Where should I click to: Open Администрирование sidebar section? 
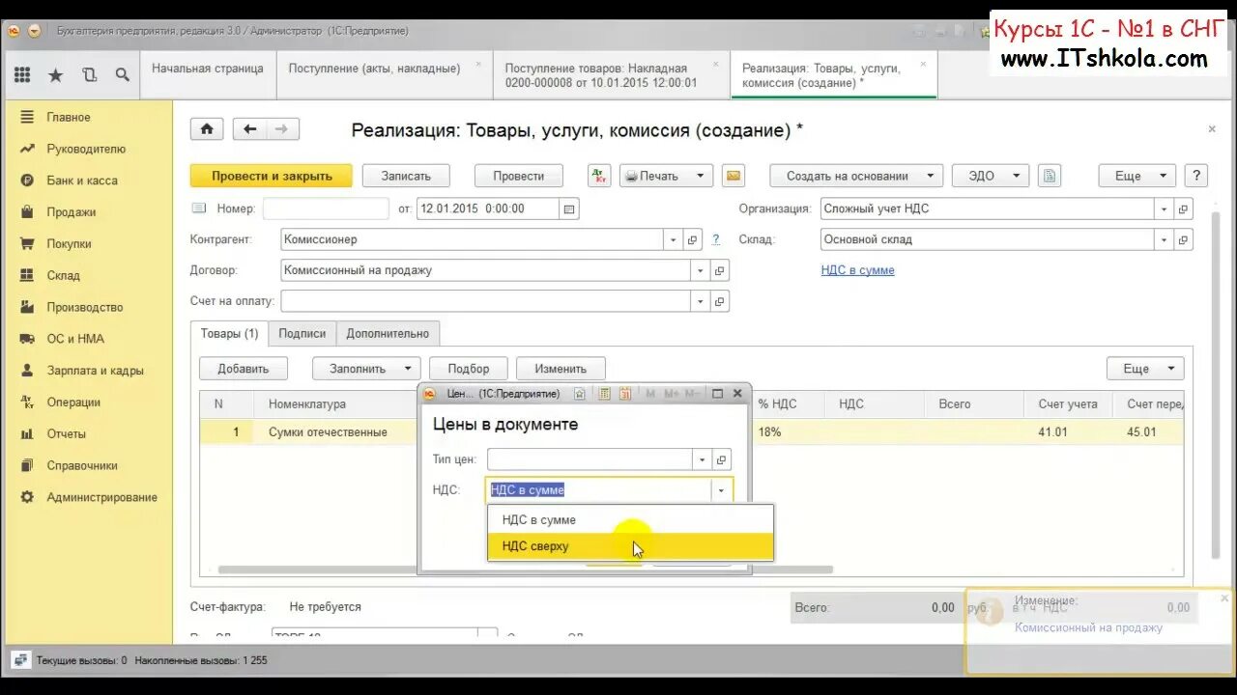101,497
